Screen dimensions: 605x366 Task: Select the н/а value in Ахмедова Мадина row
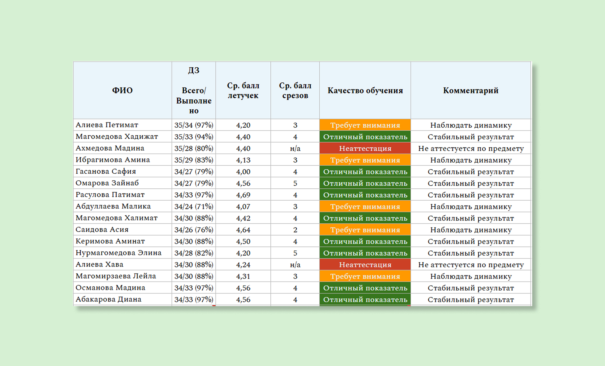(x=295, y=148)
